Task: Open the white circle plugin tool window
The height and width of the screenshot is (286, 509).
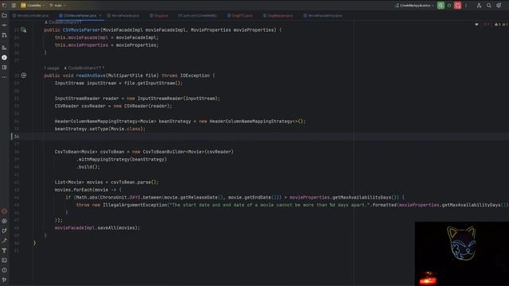Action: 4,57
